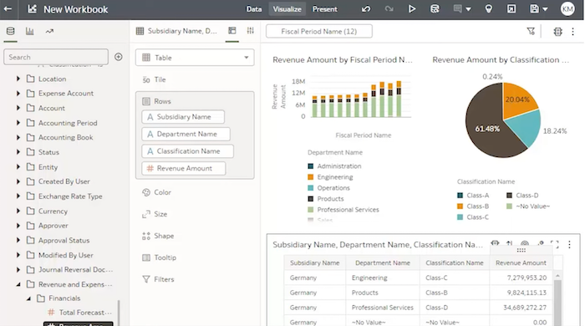Open the notes dropdown arrow

(x=468, y=9)
